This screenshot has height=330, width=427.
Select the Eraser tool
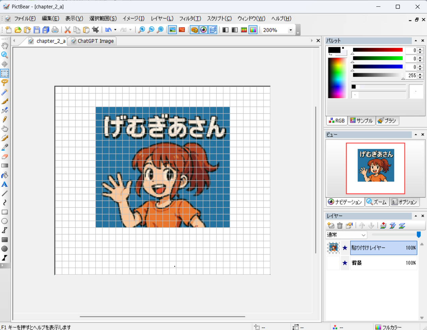[5, 157]
